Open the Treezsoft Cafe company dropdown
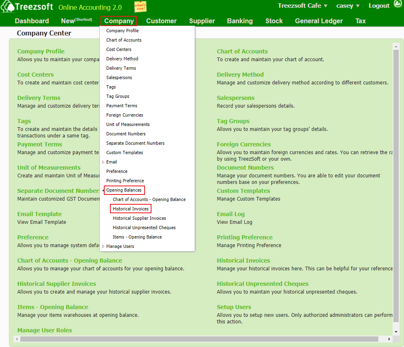404x347 pixels. (x=302, y=6)
